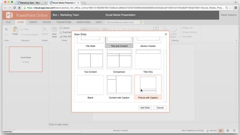
Task: Click HELP IMPROVE OFFICE link
Action: (192, 130)
